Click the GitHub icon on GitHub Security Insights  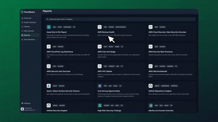coord(49,105)
